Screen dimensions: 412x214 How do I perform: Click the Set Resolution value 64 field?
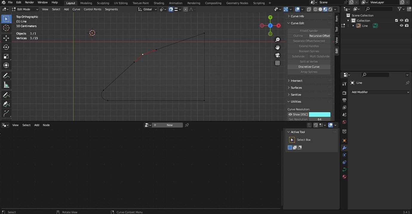(319, 119)
